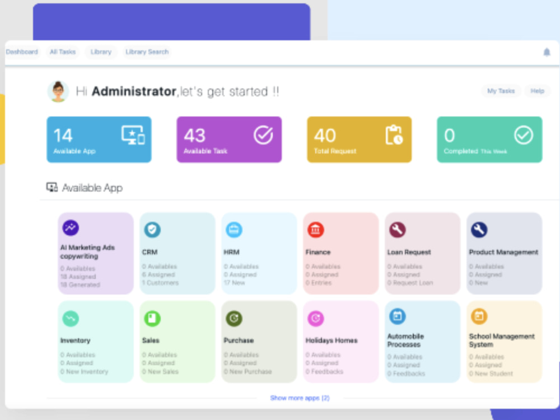Viewport: 560px width, 420px height.
Task: Open the Library tab
Action: (101, 52)
